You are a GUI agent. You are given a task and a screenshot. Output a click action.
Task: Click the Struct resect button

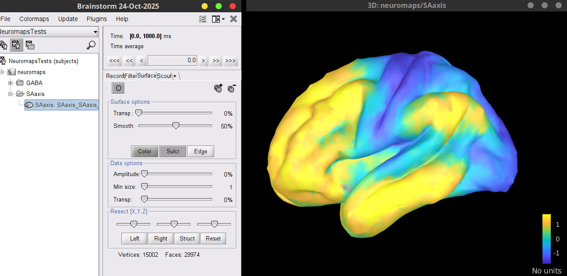(x=187, y=238)
